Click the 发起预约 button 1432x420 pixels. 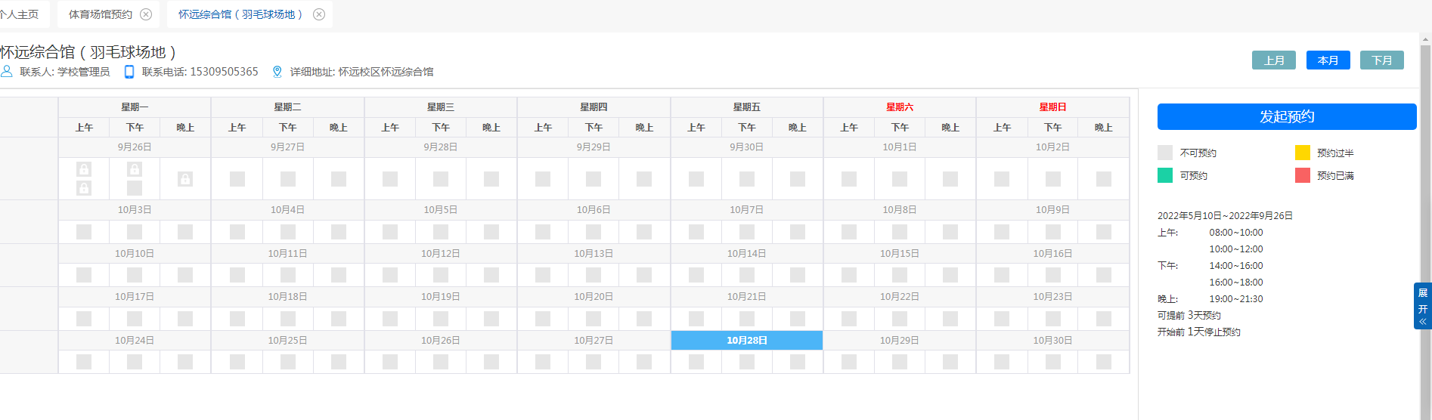(x=1286, y=117)
